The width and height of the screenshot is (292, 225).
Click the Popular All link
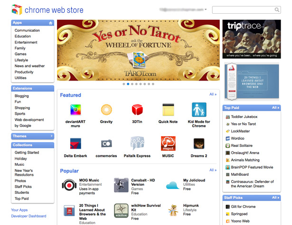coord(213,170)
